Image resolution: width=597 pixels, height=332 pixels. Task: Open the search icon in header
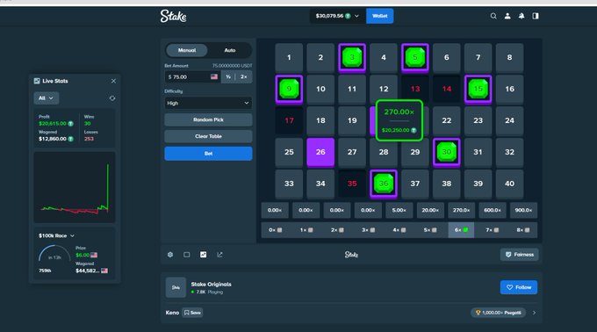point(493,16)
